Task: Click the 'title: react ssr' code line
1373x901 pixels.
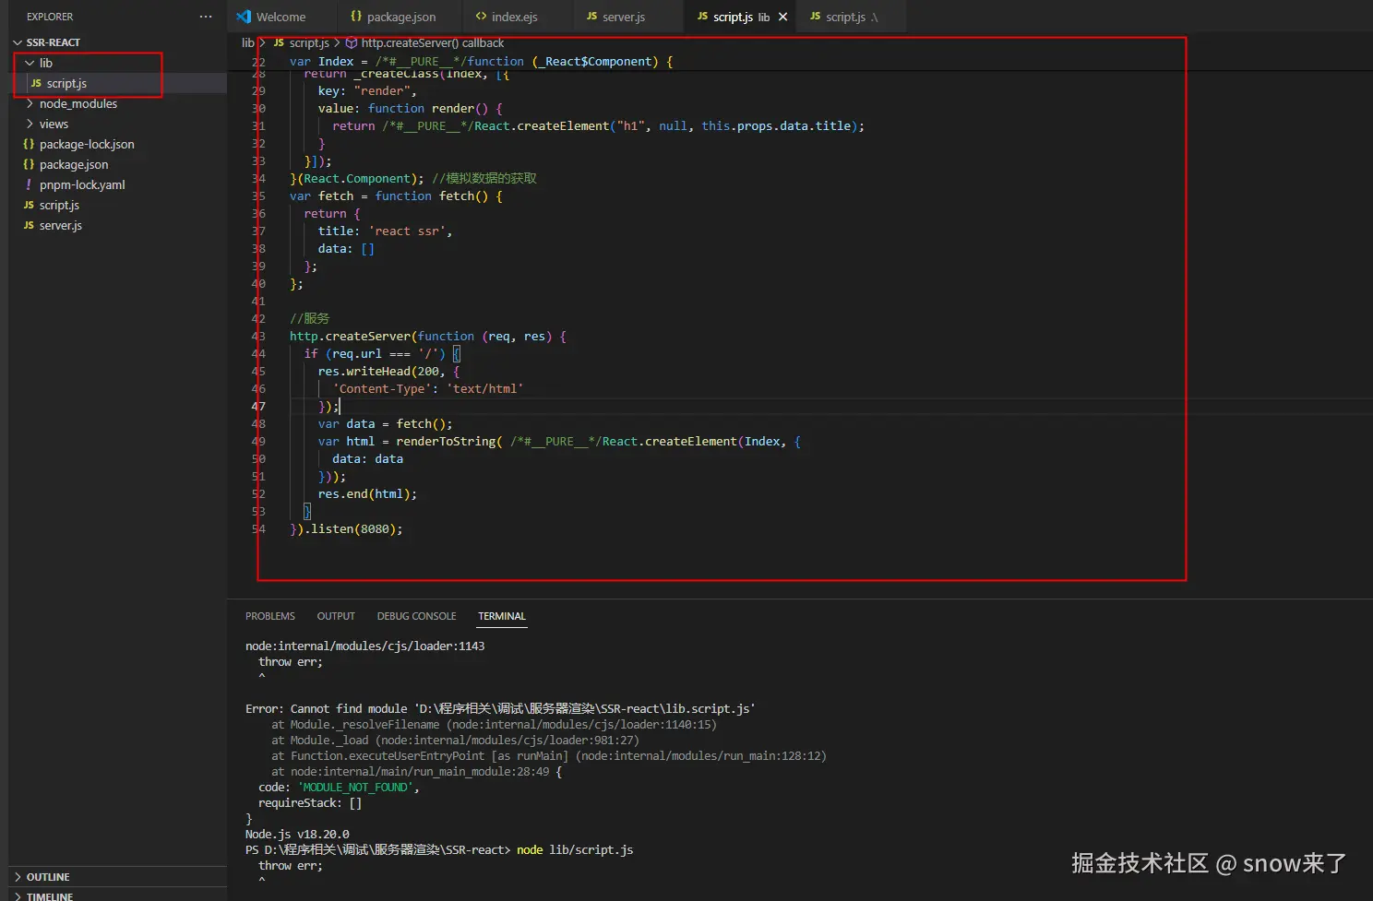Action: (386, 231)
